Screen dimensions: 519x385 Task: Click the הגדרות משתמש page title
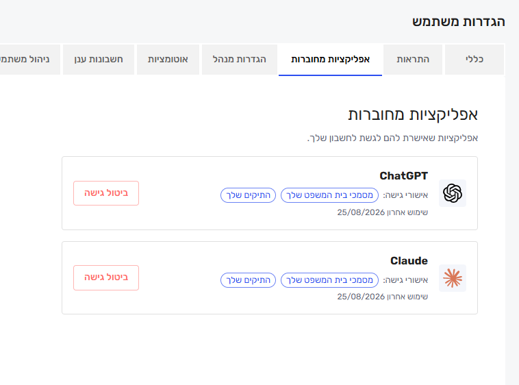[459, 22]
